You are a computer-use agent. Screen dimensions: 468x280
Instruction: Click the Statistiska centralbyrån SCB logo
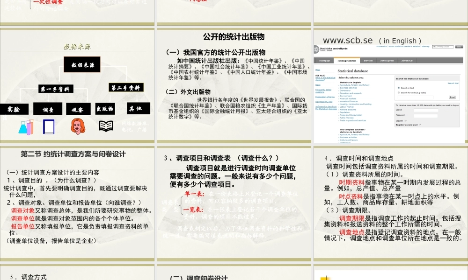coord(316,49)
